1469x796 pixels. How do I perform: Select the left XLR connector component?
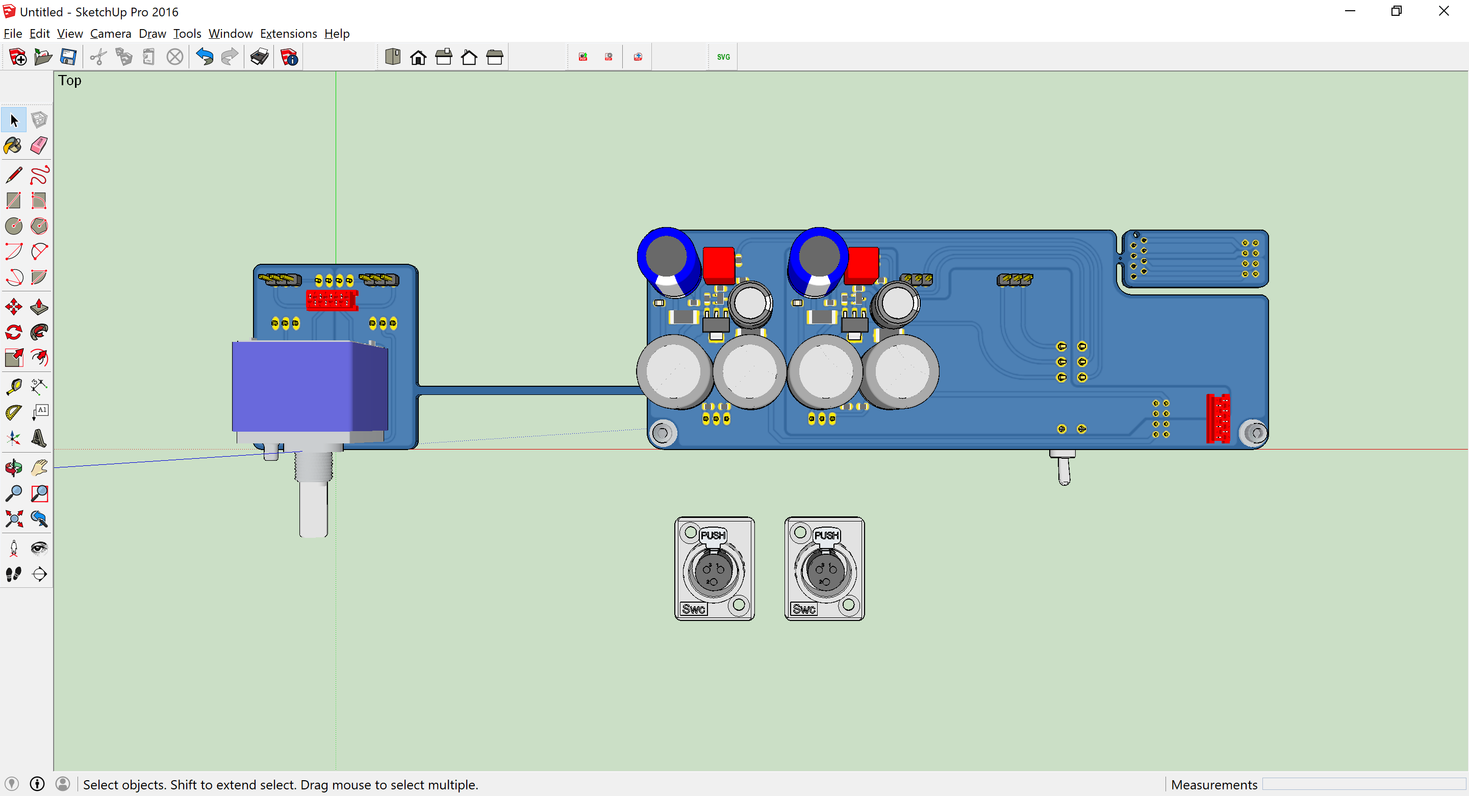(715, 569)
